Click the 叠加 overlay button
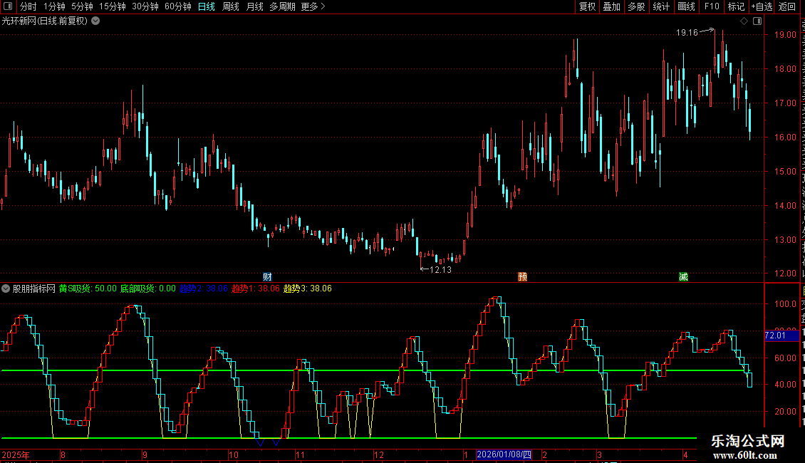Screen dimensions: 805x463 pyautogui.click(x=611, y=6)
